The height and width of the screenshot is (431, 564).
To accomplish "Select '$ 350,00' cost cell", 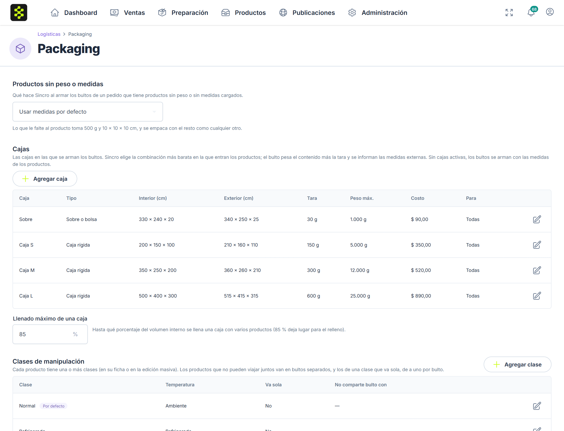I will 421,245.
